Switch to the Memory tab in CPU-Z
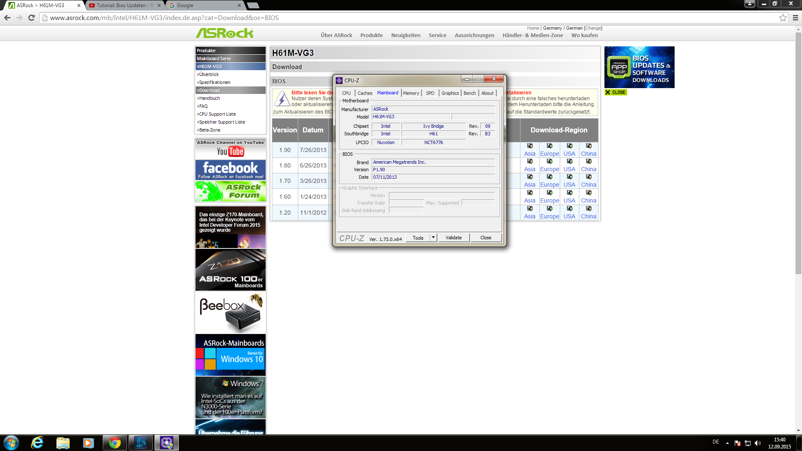This screenshot has width=802, height=451. (x=411, y=93)
